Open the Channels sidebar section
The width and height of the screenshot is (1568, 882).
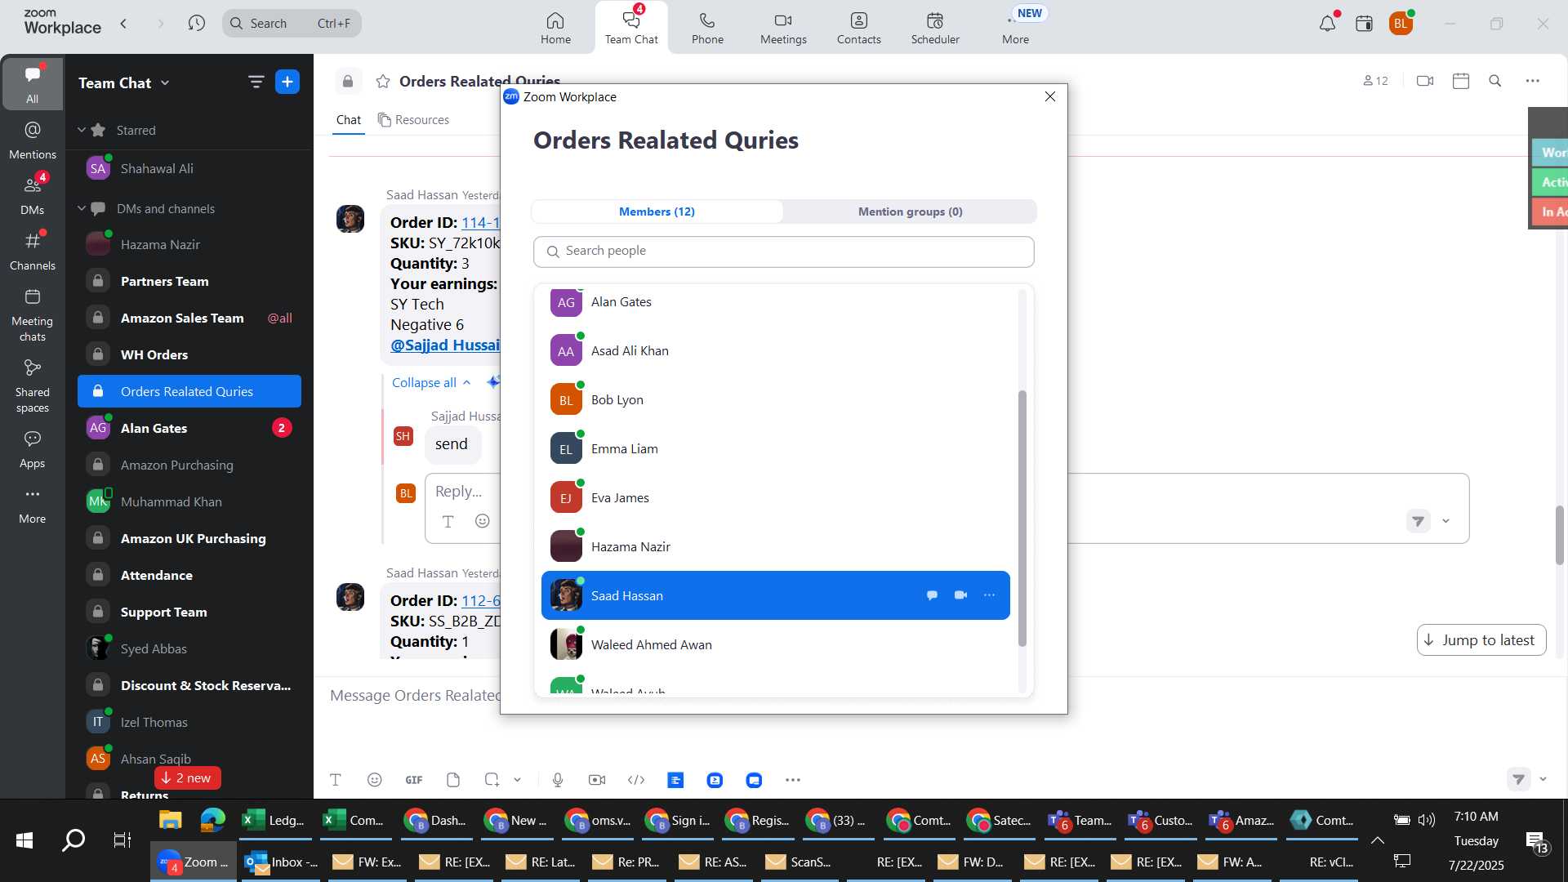click(33, 251)
